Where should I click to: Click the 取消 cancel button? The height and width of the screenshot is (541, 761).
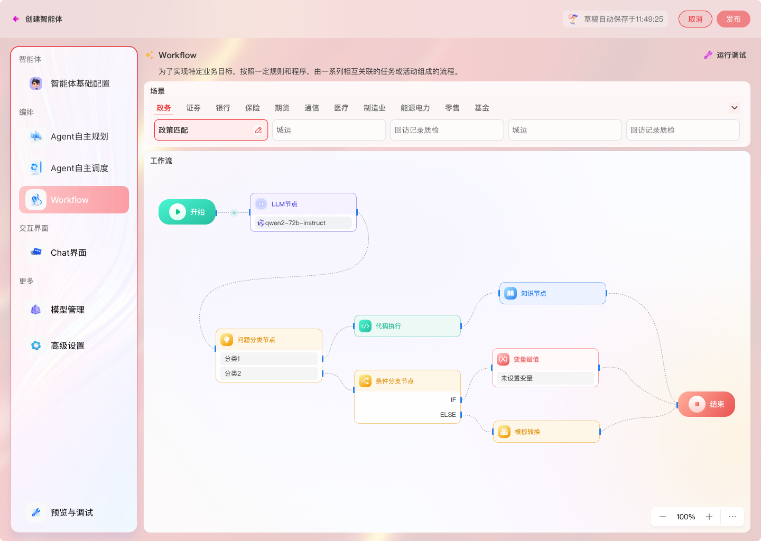pos(695,19)
